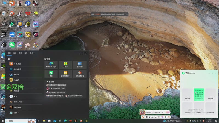Open the Action Center notification icon
This screenshot has height=123, width=219.
pos(216,121)
